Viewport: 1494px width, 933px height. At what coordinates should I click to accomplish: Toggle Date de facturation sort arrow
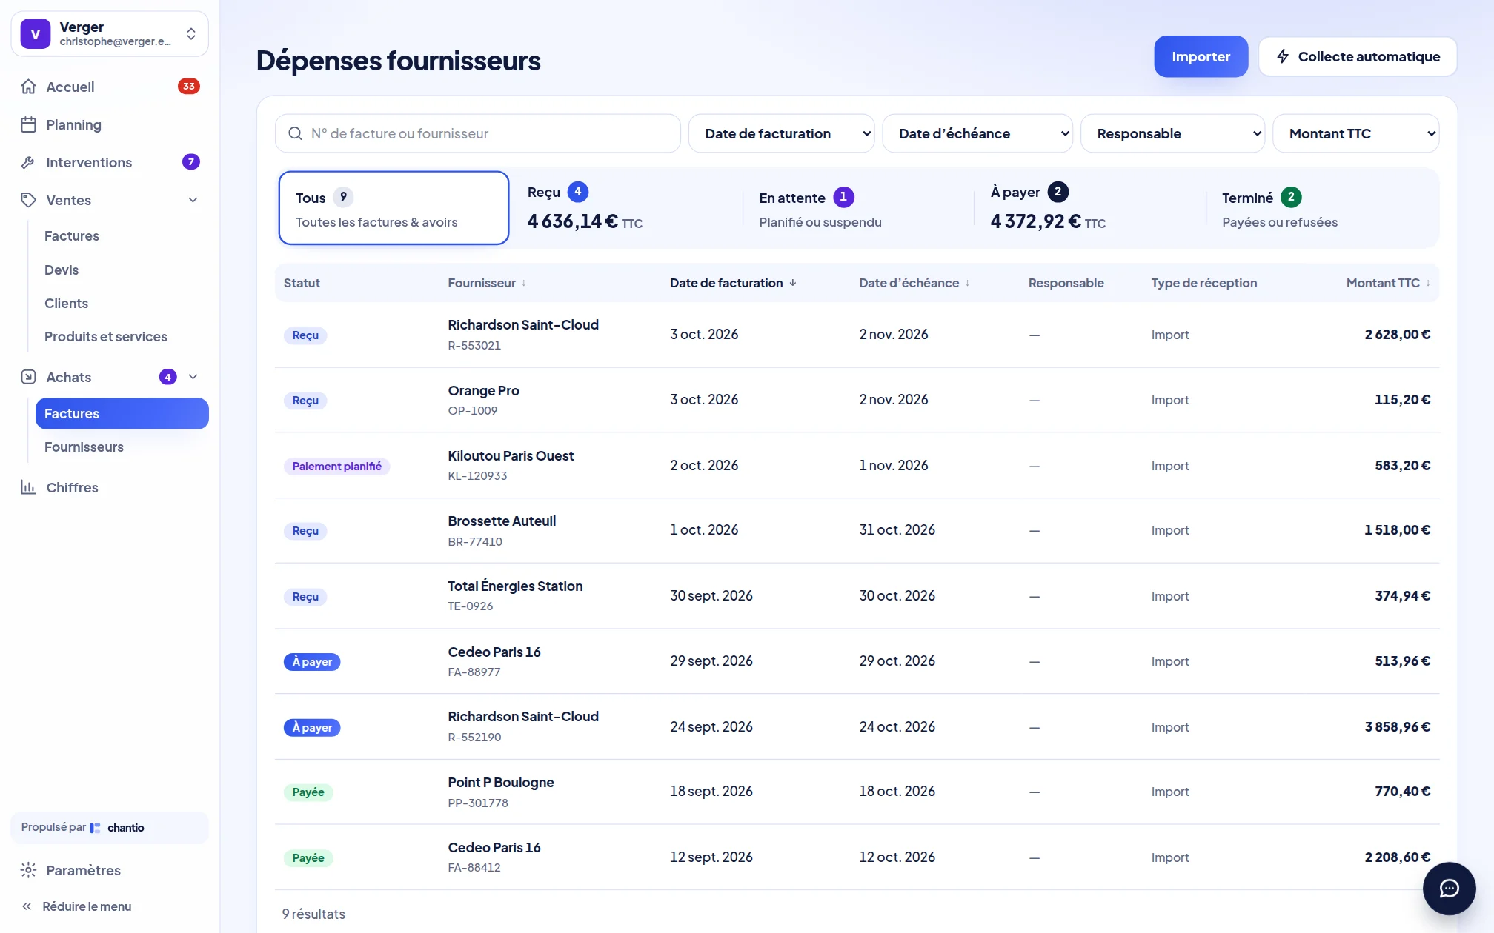[792, 283]
